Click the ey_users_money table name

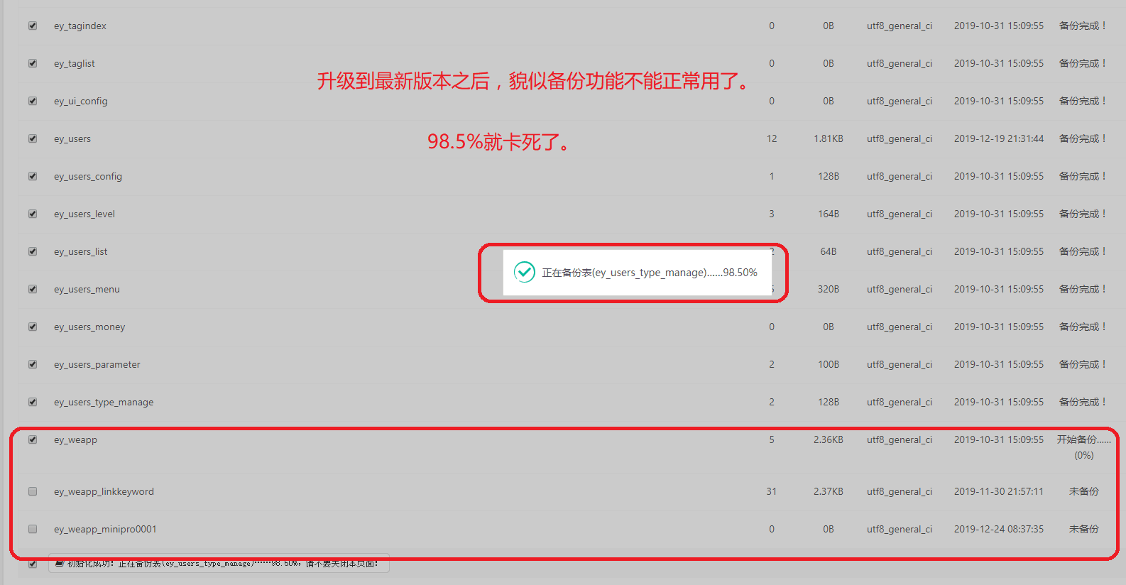[89, 327]
